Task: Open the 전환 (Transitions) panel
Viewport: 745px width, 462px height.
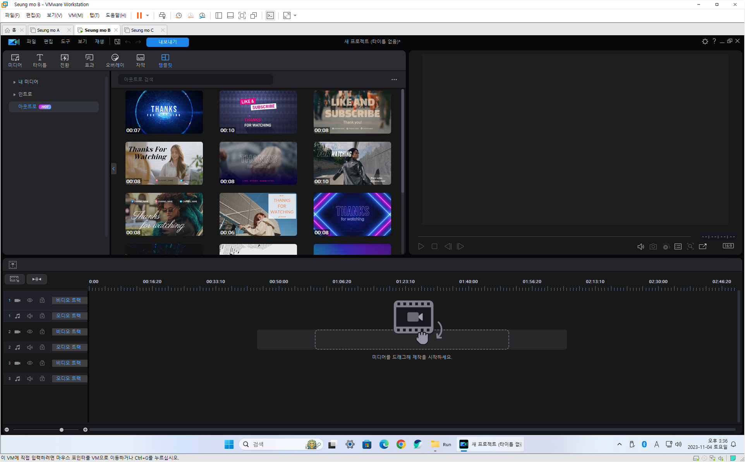Action: pos(65,60)
